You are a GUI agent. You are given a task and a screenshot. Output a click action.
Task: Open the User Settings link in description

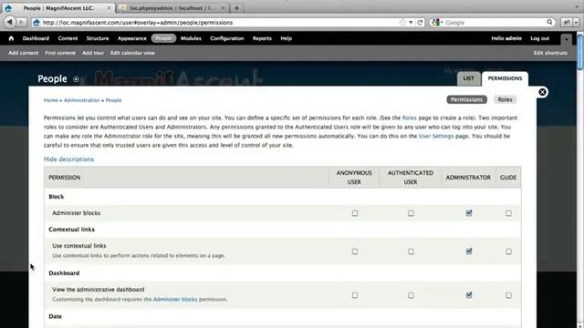pos(436,136)
